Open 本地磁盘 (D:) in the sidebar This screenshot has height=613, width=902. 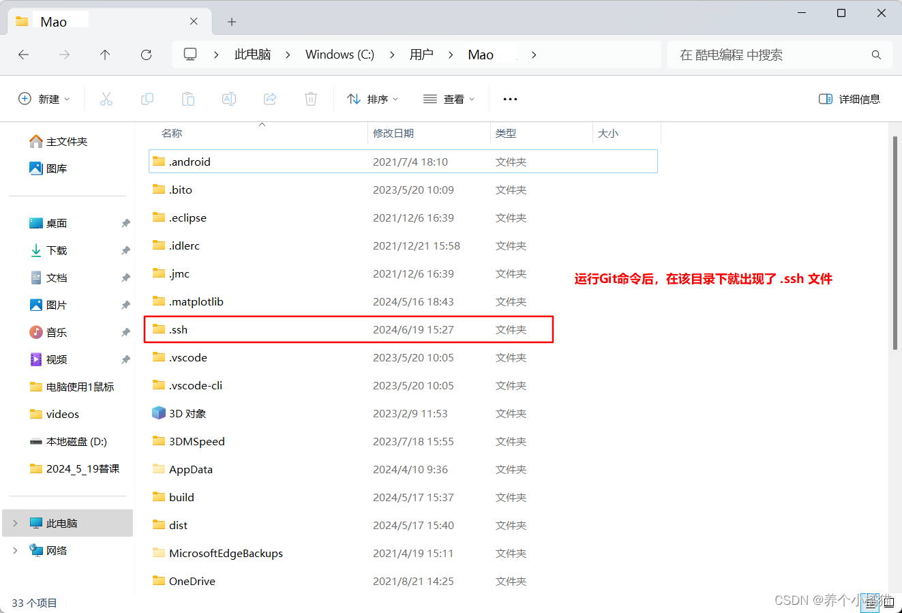68,441
